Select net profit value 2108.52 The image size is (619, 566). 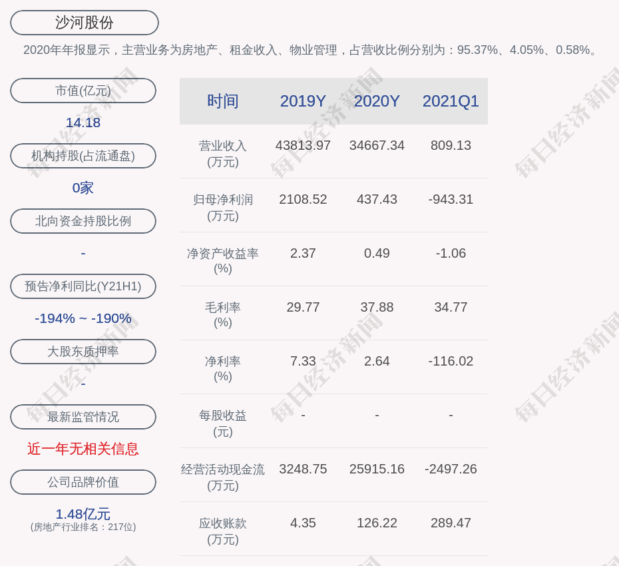click(303, 199)
